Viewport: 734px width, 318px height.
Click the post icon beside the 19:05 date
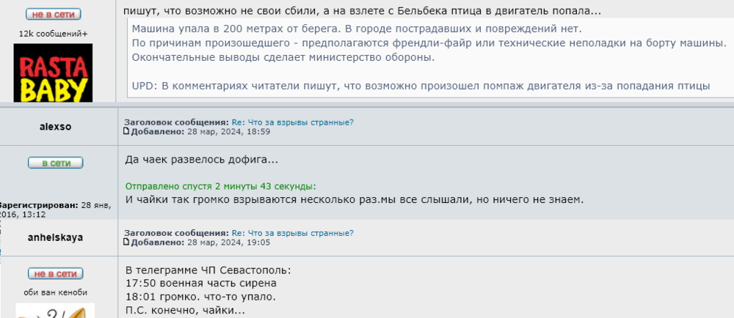(x=126, y=242)
